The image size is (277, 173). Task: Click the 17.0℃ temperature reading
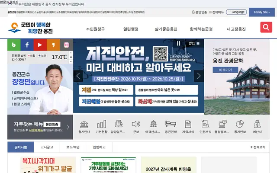60,57
